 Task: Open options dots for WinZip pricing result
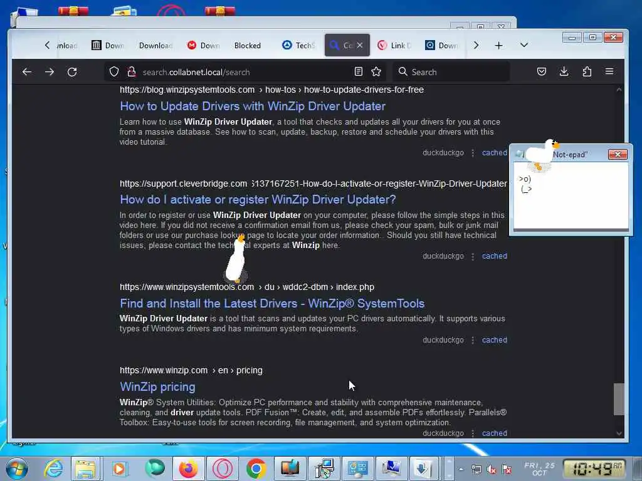(x=473, y=433)
